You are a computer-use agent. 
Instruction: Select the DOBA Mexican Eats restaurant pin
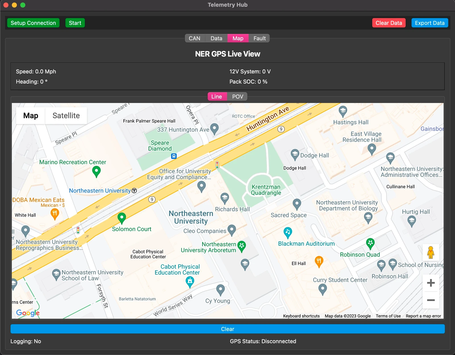pos(55,214)
